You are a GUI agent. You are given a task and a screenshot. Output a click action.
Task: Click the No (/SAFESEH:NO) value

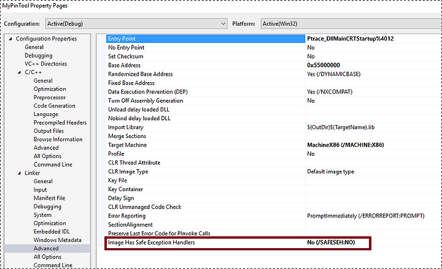[331, 243]
